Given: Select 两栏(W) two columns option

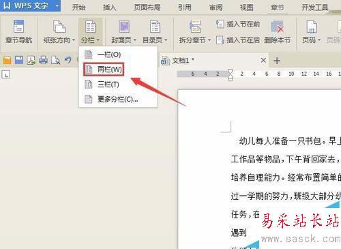Looking at the screenshot, I should (104, 70).
